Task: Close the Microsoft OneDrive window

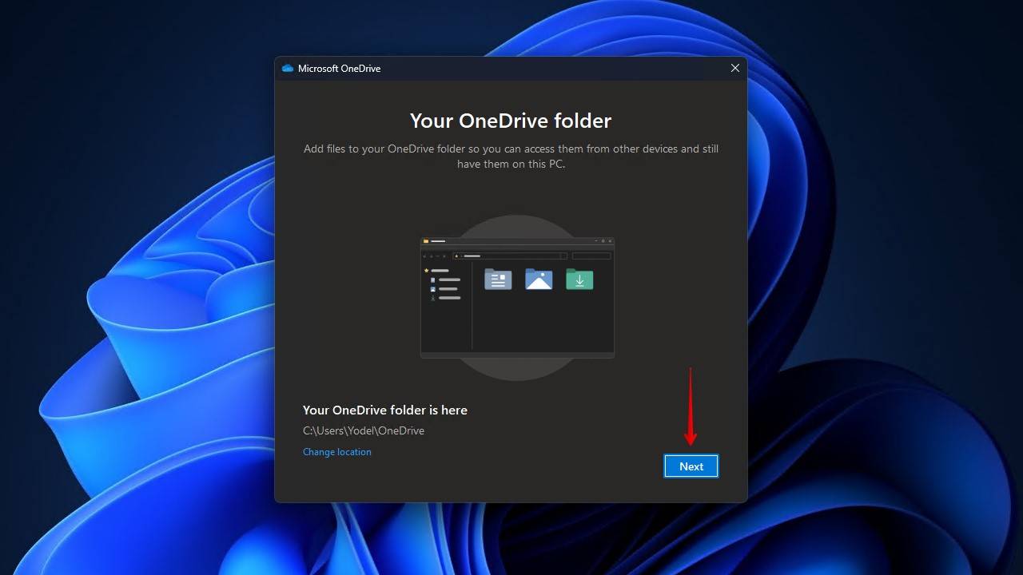Action: [734, 68]
